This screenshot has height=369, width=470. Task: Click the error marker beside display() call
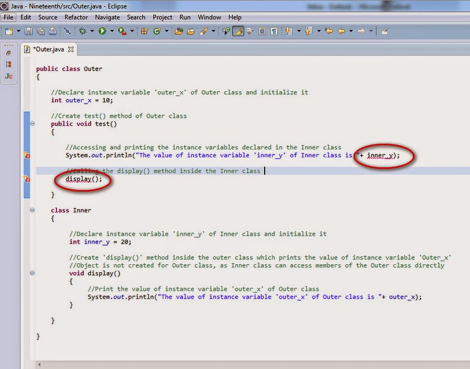(27, 179)
